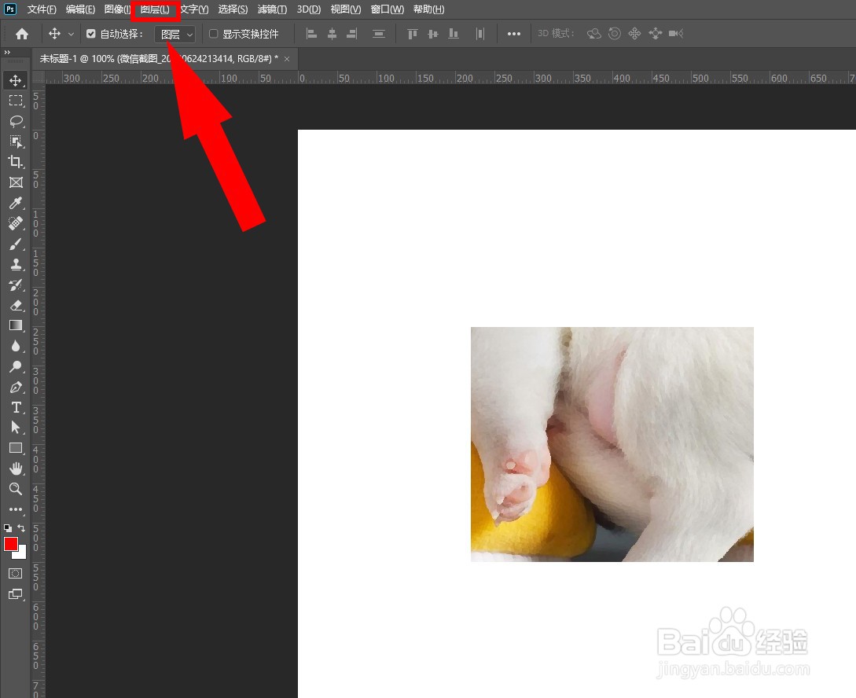The height and width of the screenshot is (698, 856).
Task: Open more align and distribute options
Action: click(514, 34)
